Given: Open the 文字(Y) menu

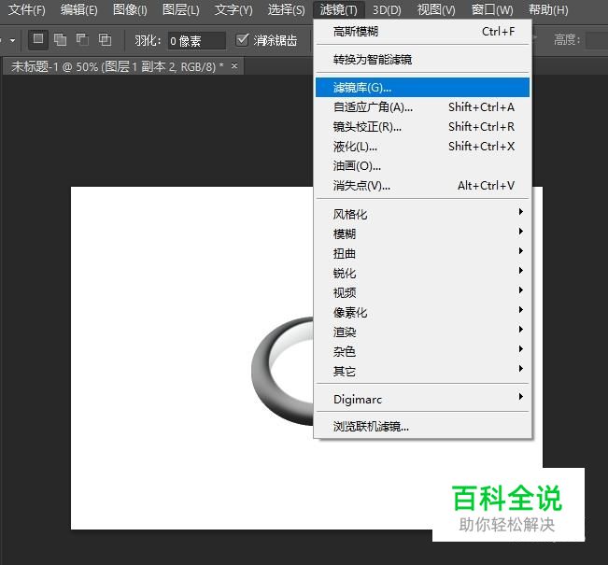Looking at the screenshot, I should pyautogui.click(x=233, y=9).
